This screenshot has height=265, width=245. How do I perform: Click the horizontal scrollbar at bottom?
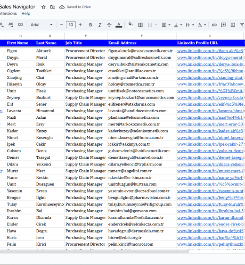click(x=95, y=251)
